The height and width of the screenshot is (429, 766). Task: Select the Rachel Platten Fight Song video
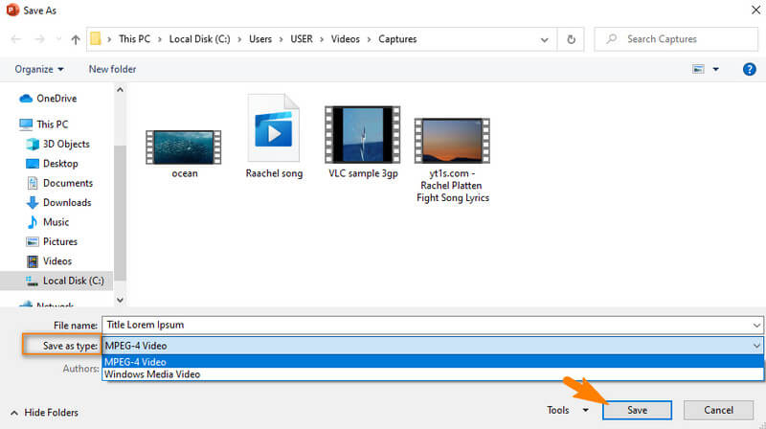(x=452, y=141)
